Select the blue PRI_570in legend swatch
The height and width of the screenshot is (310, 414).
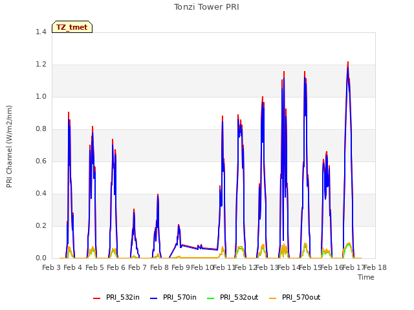click(x=154, y=298)
